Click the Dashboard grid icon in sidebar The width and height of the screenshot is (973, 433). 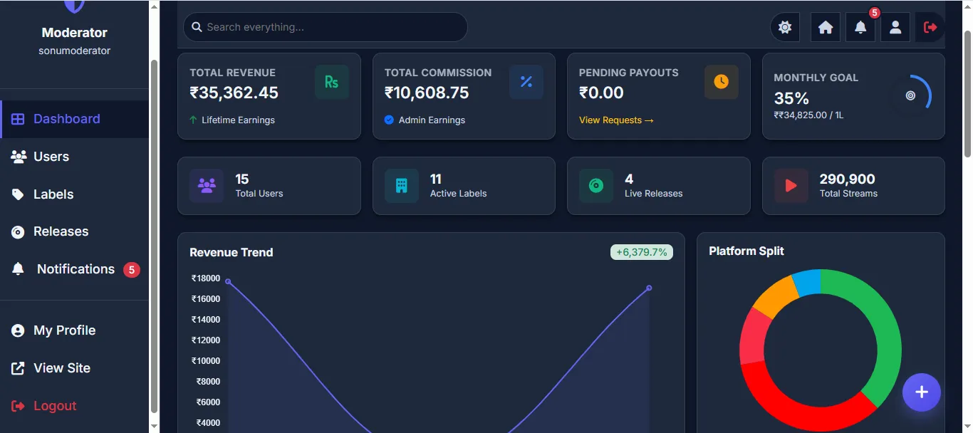[x=19, y=119]
